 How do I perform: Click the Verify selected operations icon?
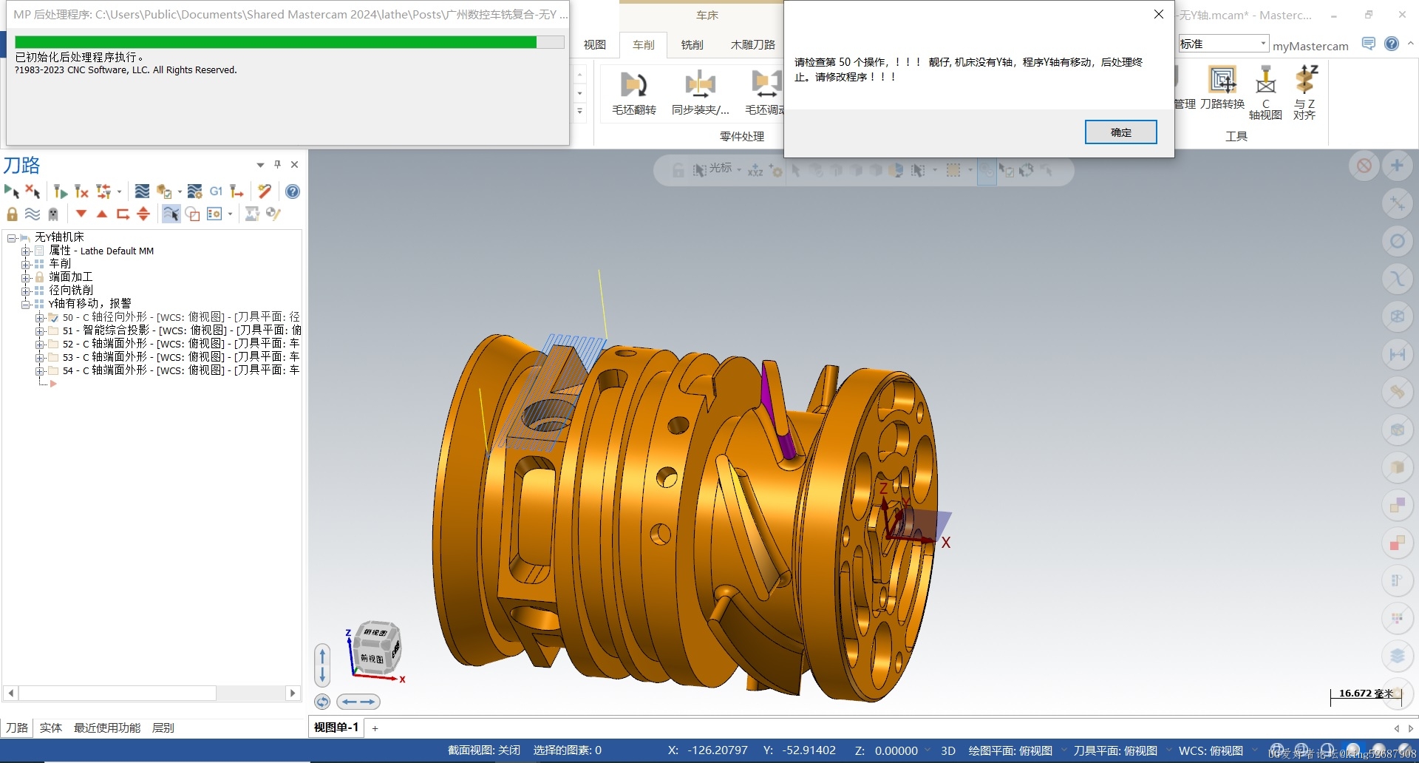163,191
